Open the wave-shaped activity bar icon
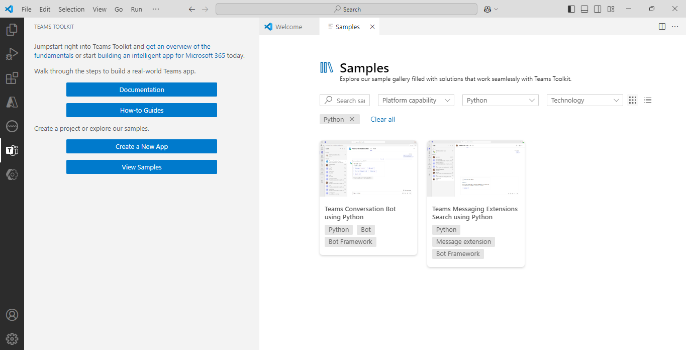Image resolution: width=686 pixels, height=350 pixels. [12, 126]
